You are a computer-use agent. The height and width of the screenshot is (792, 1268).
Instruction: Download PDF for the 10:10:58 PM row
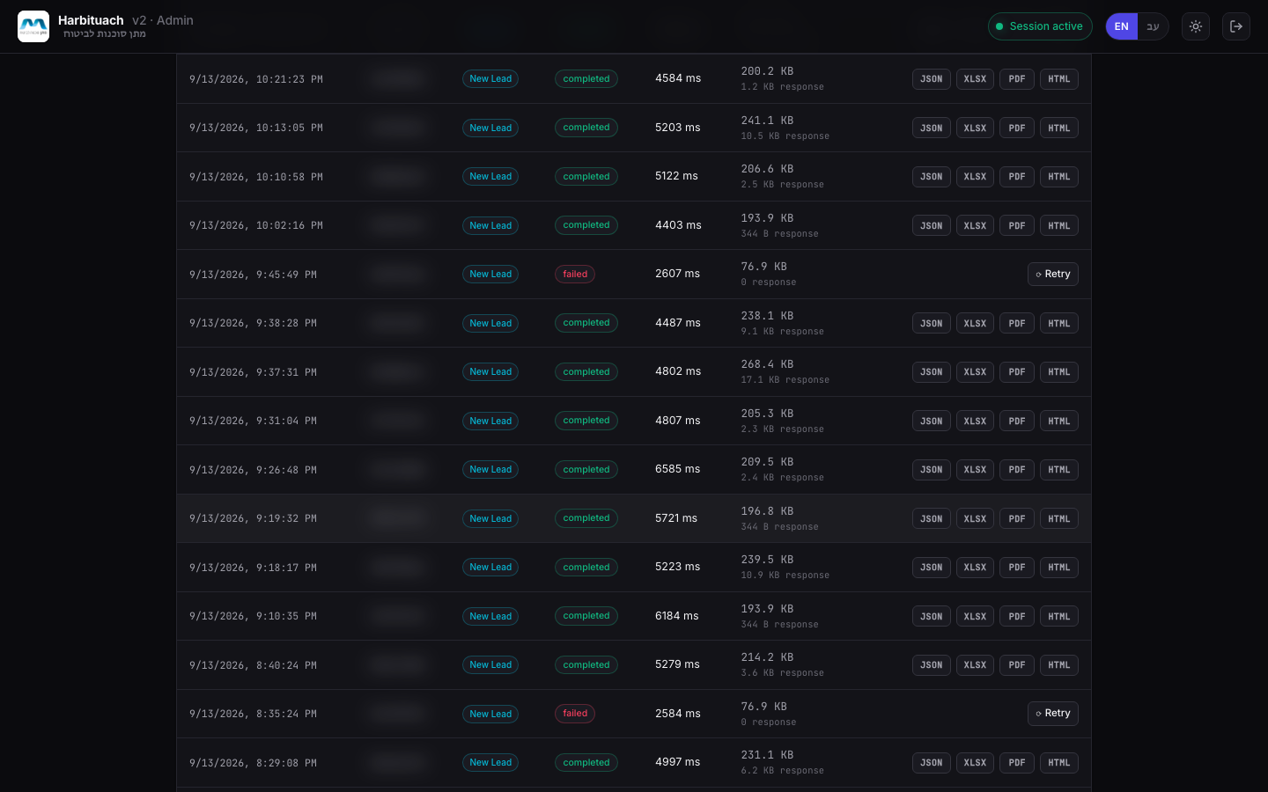pyautogui.click(x=1017, y=177)
